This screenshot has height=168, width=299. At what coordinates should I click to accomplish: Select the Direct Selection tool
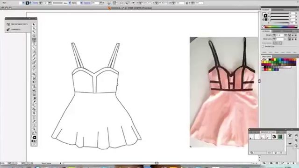[x=34, y=28]
